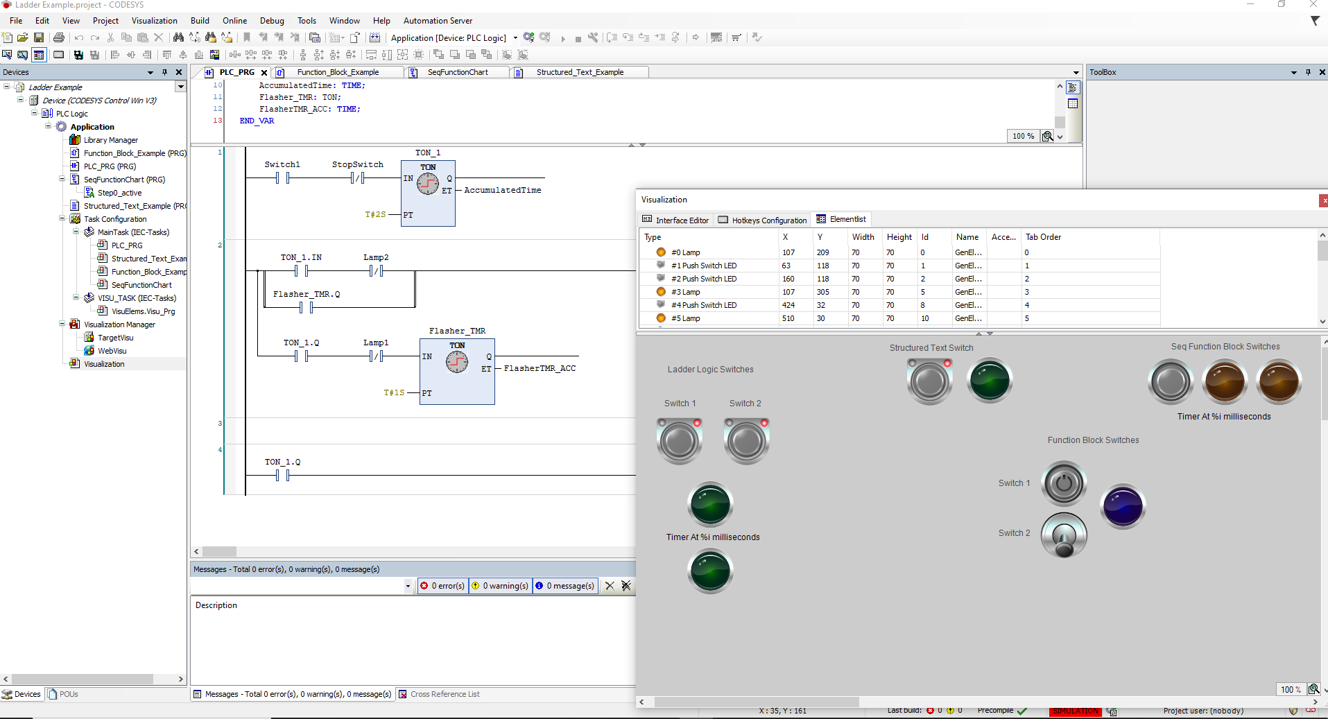Click the blue lamp in Function Block Switches

click(x=1123, y=506)
